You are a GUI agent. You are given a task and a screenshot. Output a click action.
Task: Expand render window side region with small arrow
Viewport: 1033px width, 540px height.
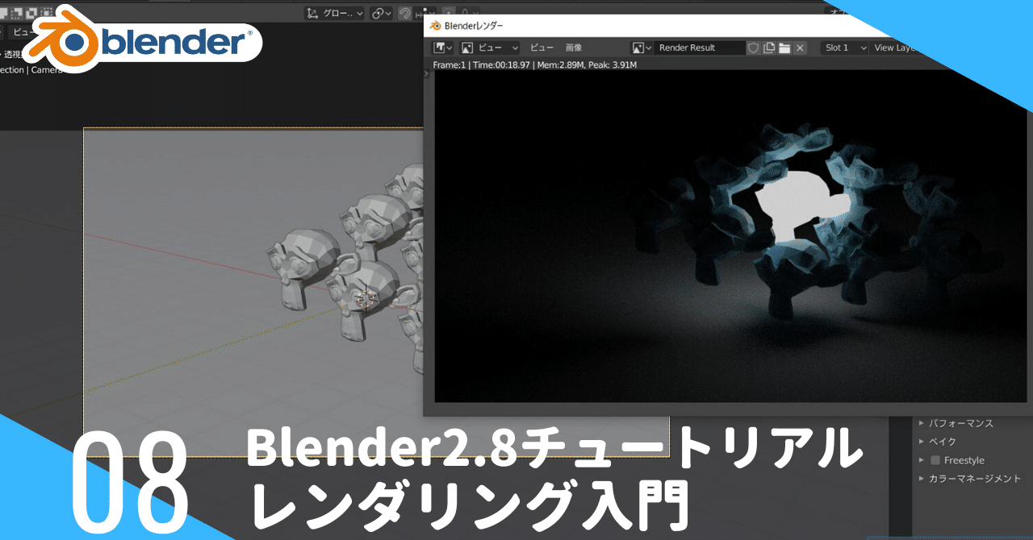coord(427,73)
